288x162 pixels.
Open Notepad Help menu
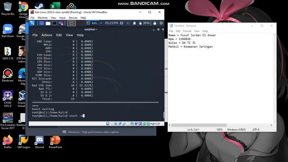205,31
